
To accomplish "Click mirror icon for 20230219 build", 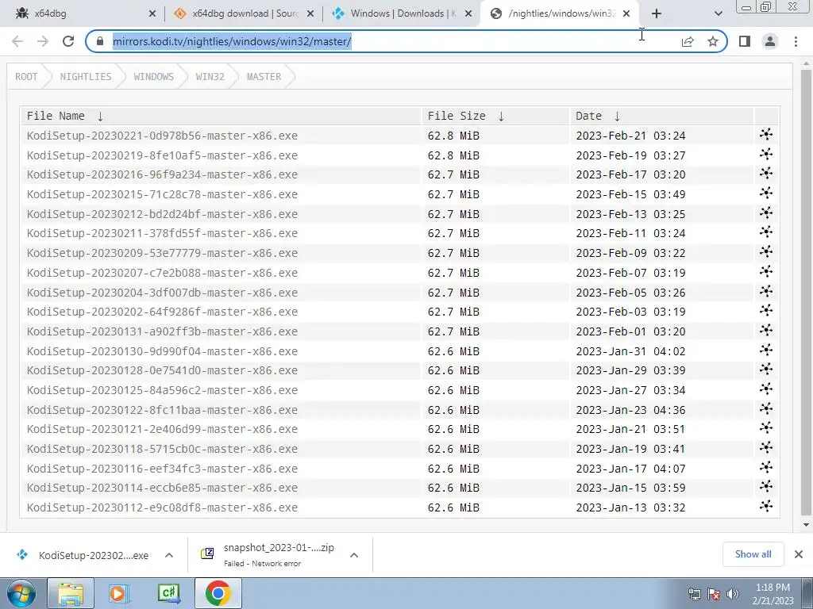I will 766,155.
